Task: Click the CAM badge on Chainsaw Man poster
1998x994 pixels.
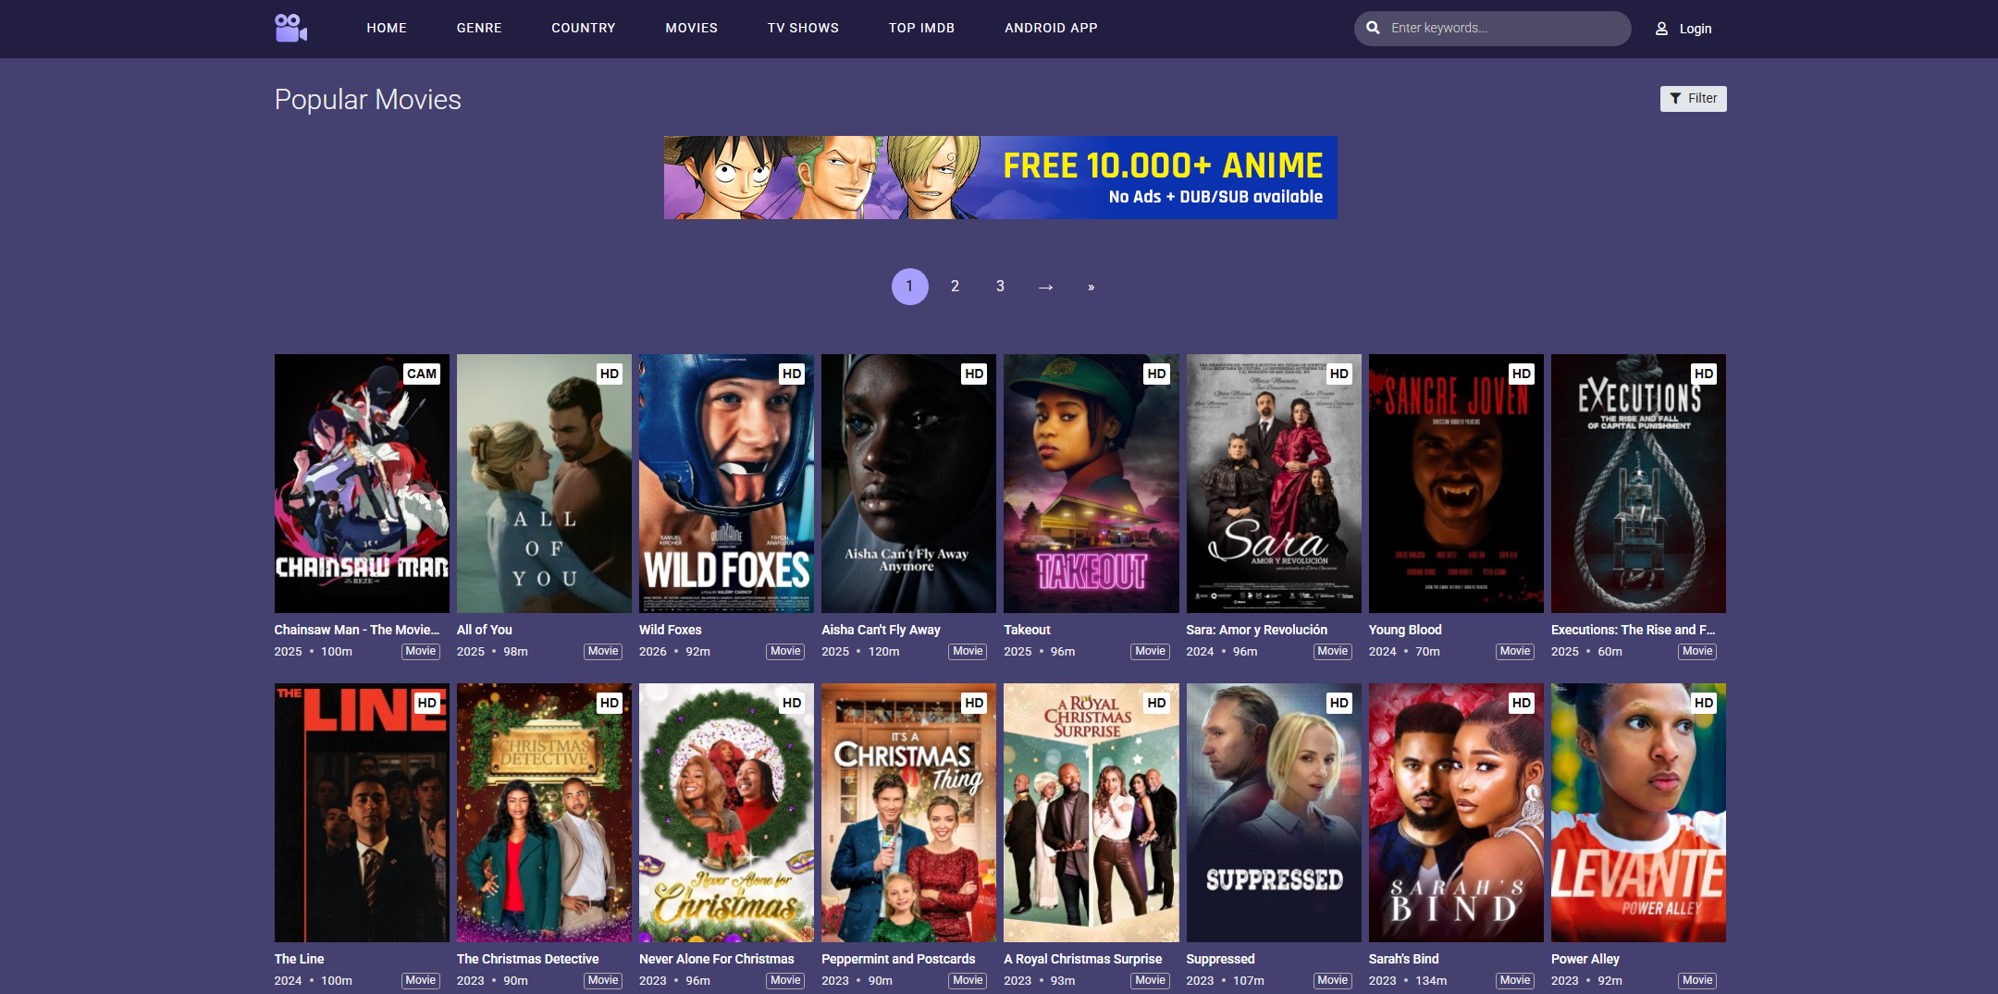Action: click(422, 374)
